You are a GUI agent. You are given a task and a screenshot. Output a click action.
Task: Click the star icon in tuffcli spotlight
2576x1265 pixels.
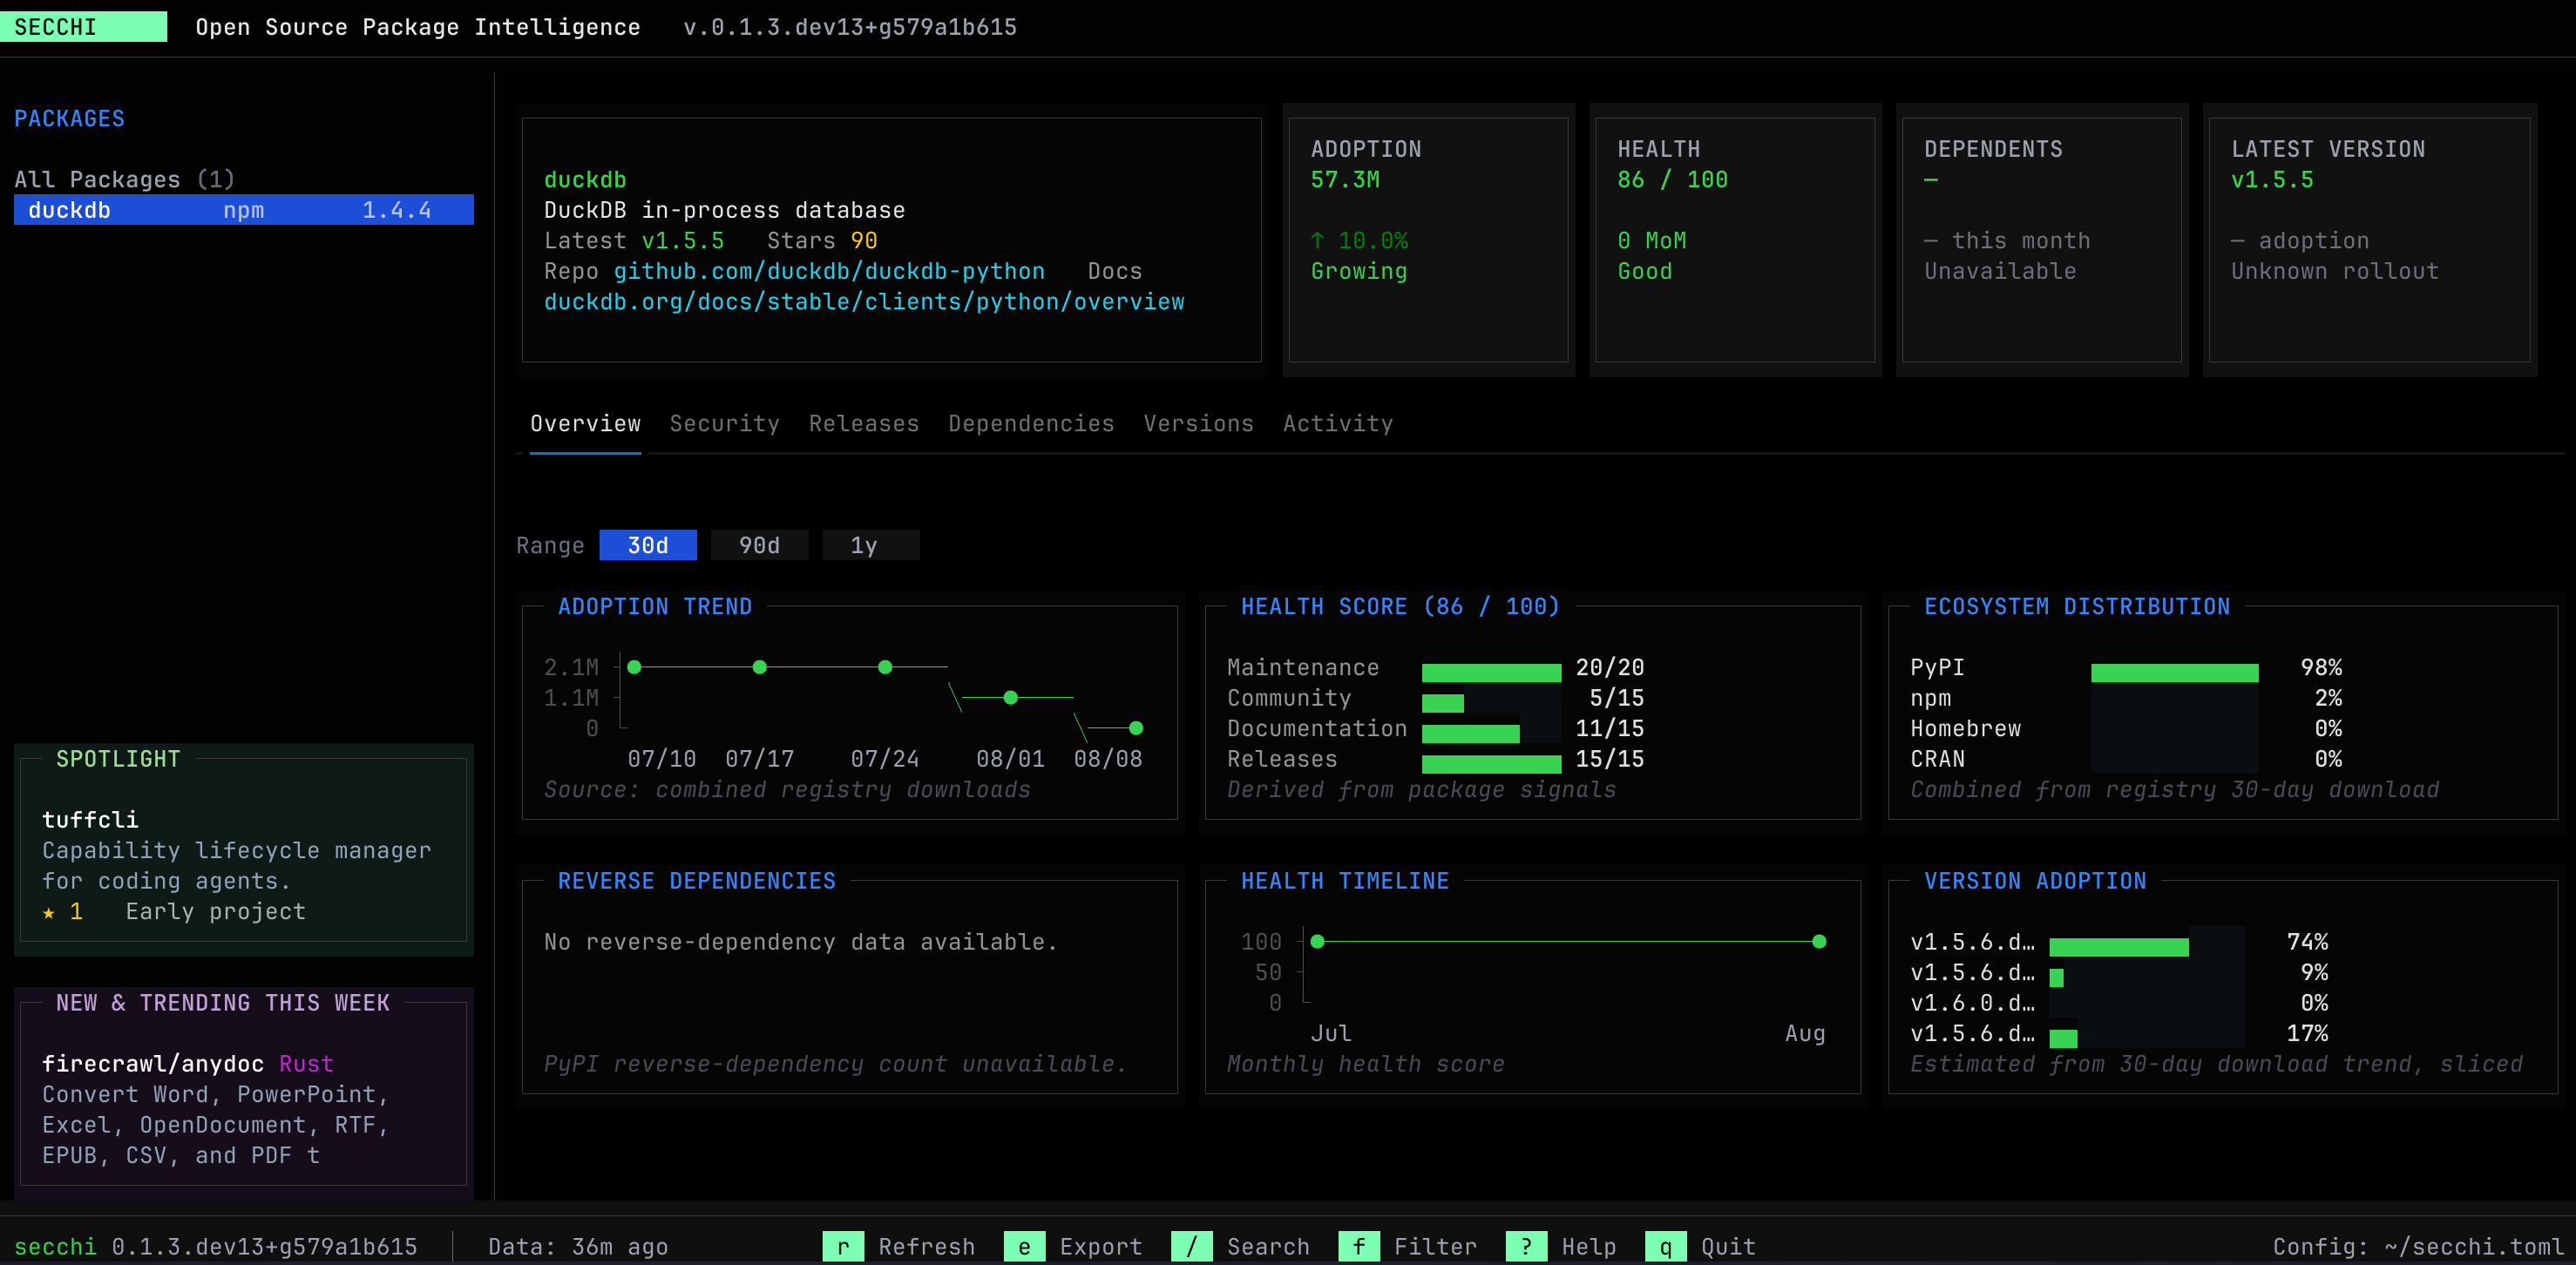(x=49, y=912)
